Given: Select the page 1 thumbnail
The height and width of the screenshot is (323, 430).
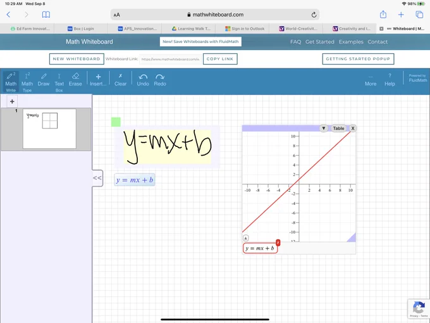Looking at the screenshot, I should [49, 129].
